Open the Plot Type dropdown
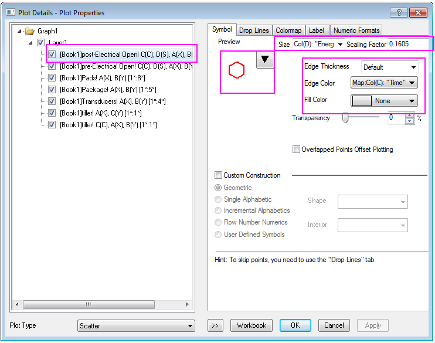The image size is (435, 343). coord(136,326)
